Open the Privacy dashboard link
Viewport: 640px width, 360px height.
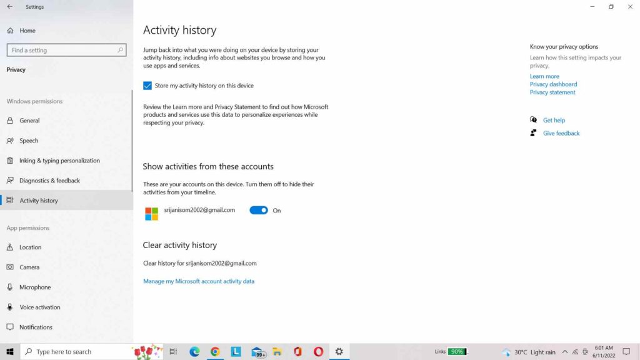tap(553, 84)
